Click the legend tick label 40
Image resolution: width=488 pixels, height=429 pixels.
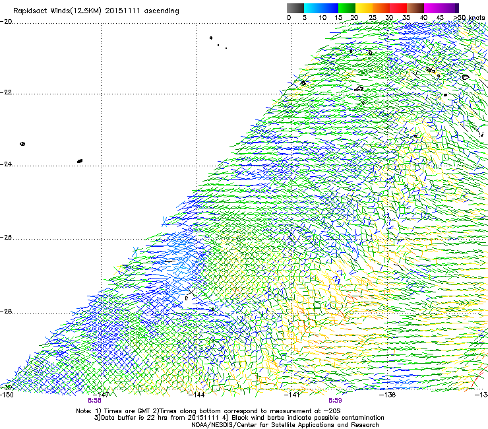click(x=423, y=18)
